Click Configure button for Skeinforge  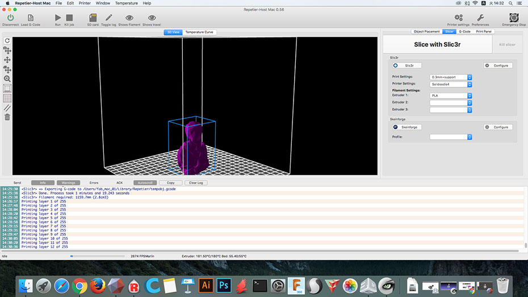point(498,127)
